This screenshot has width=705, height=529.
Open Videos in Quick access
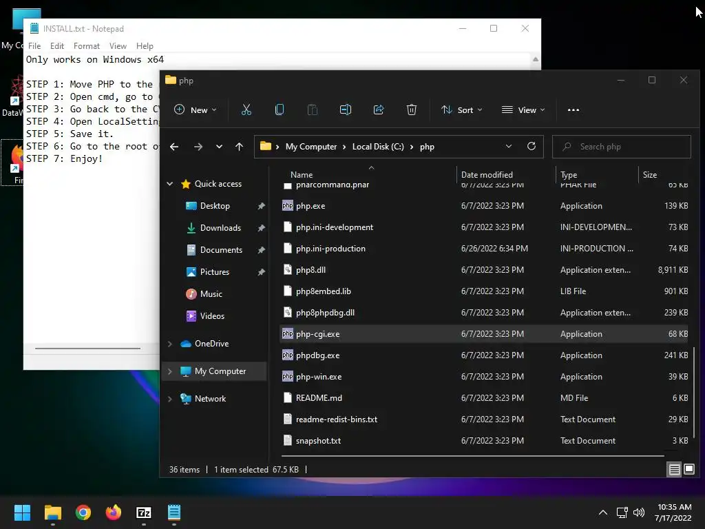212,315
